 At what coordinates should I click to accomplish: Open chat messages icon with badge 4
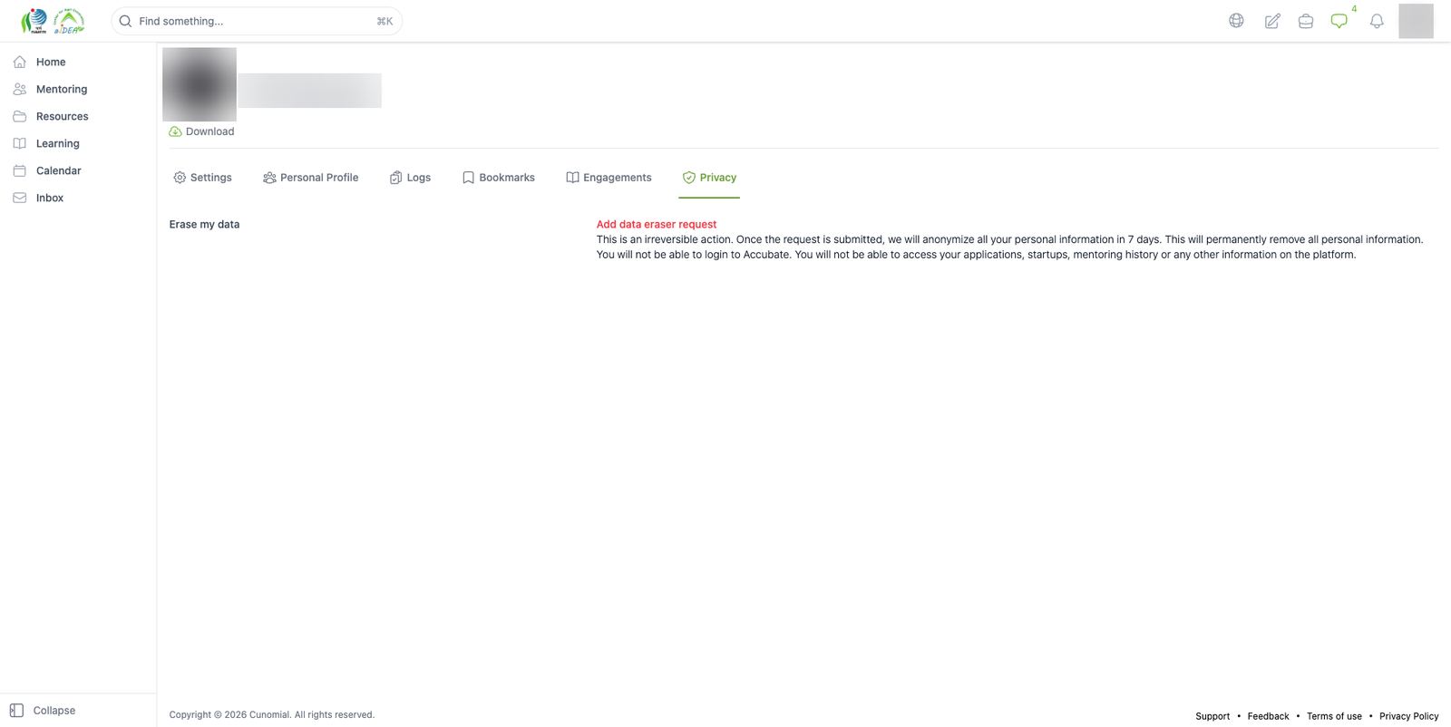pyautogui.click(x=1339, y=21)
